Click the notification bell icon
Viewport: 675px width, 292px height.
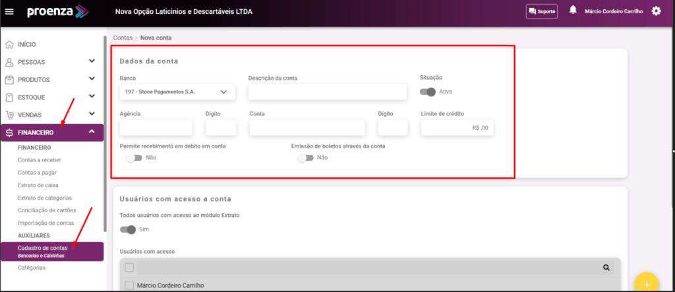click(x=573, y=11)
